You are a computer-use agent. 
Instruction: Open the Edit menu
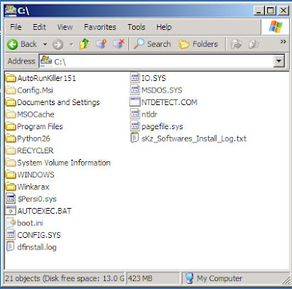point(39,27)
